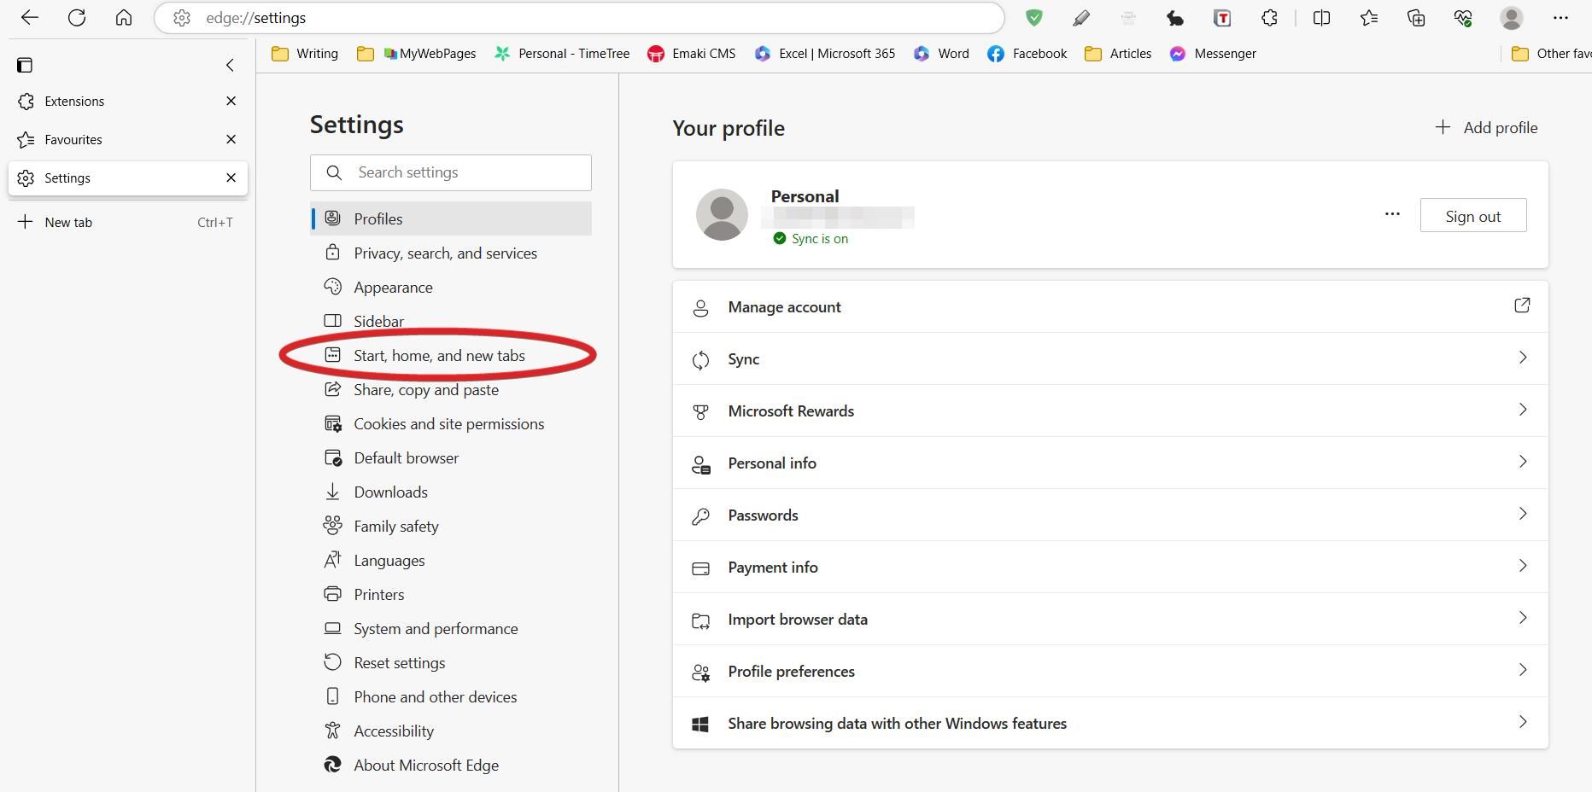Switch to the Extensions vertical tab
The image size is (1592, 792).
point(74,102)
